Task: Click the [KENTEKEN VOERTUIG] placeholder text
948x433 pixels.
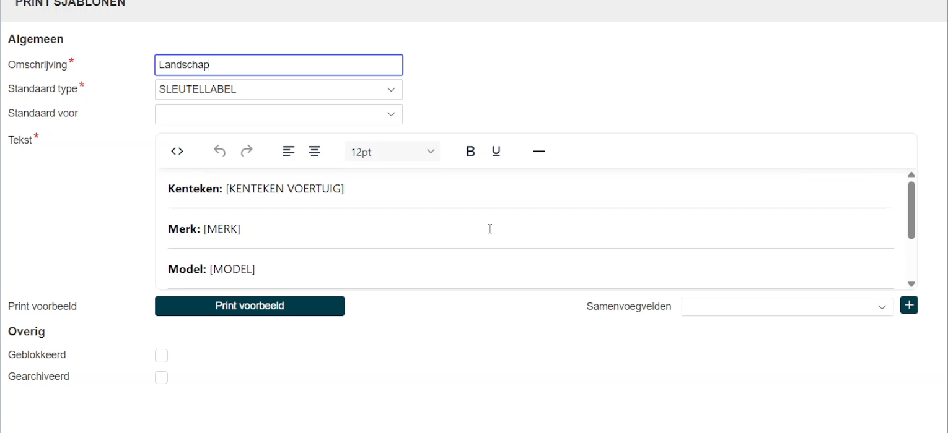Action: [285, 189]
